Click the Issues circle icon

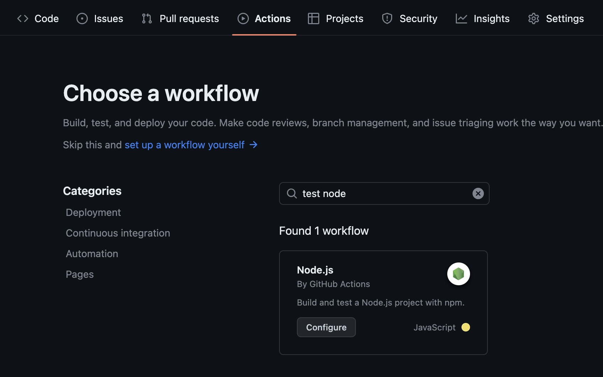click(82, 18)
